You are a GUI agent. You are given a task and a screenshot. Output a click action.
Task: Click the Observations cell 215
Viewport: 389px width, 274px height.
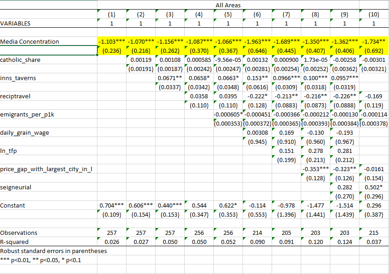pyautogui.click(x=374, y=233)
